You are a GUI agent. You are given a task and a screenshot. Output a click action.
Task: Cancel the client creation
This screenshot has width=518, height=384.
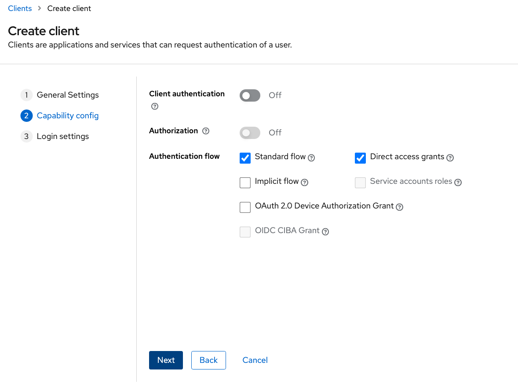point(255,360)
